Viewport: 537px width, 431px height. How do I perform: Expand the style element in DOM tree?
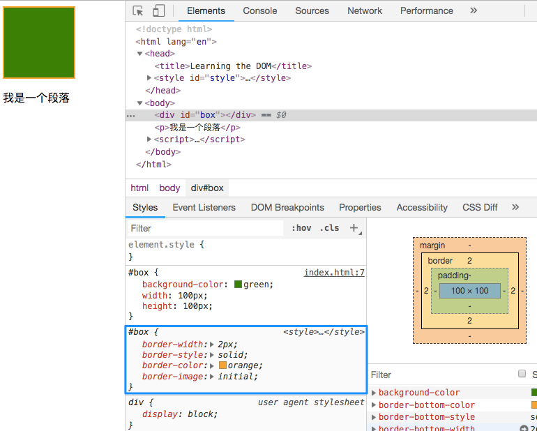149,78
